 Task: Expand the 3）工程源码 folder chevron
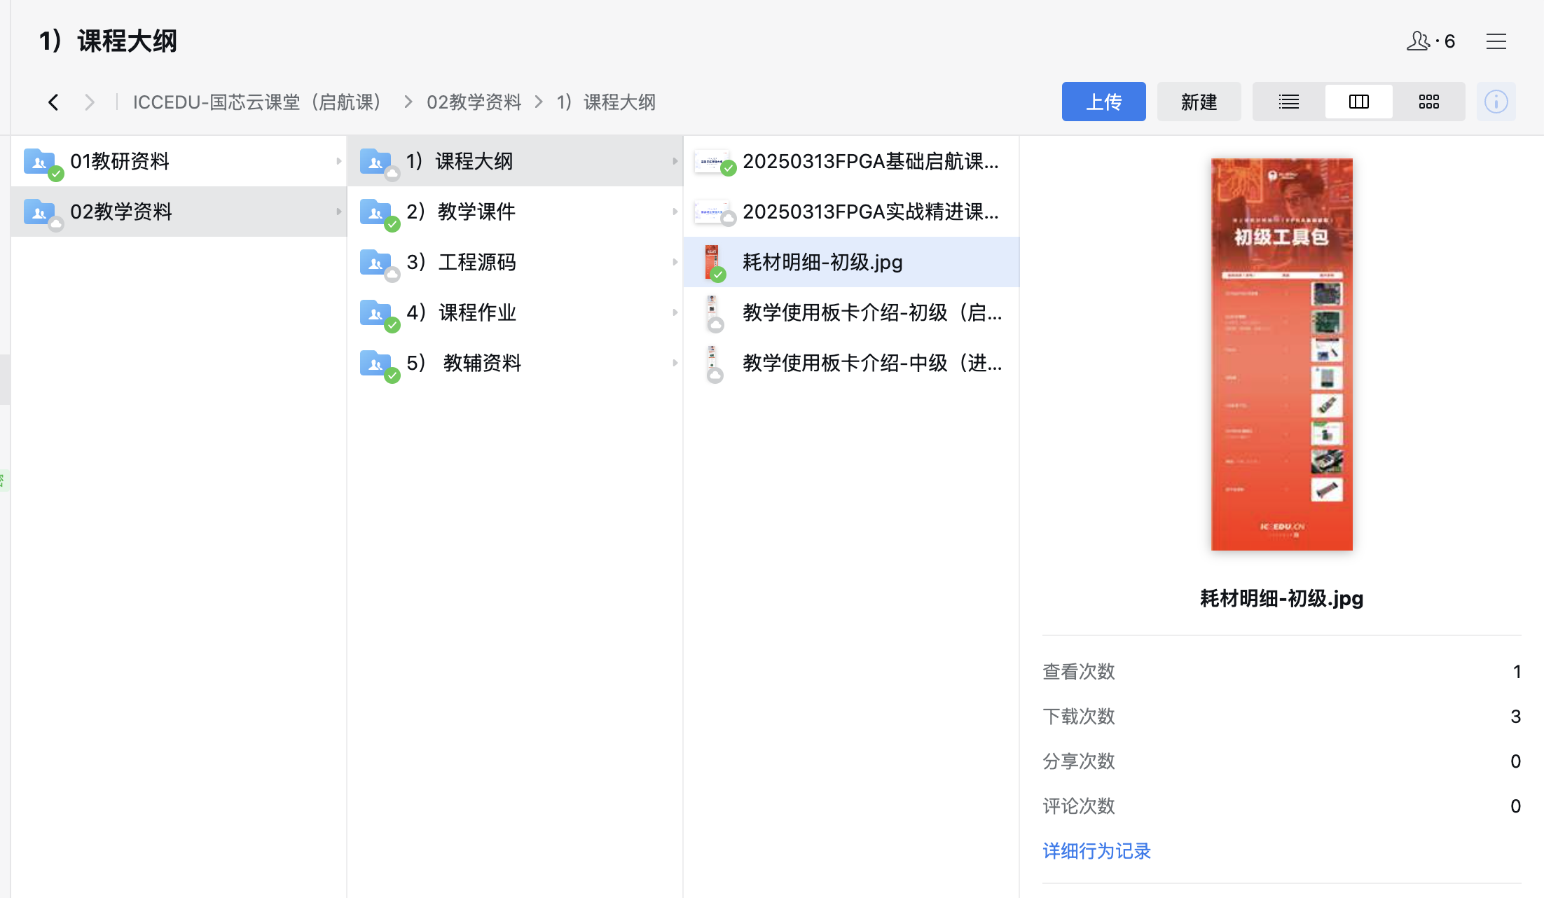pos(675,262)
